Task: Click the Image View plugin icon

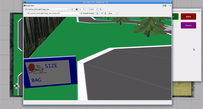Action: 24,6
